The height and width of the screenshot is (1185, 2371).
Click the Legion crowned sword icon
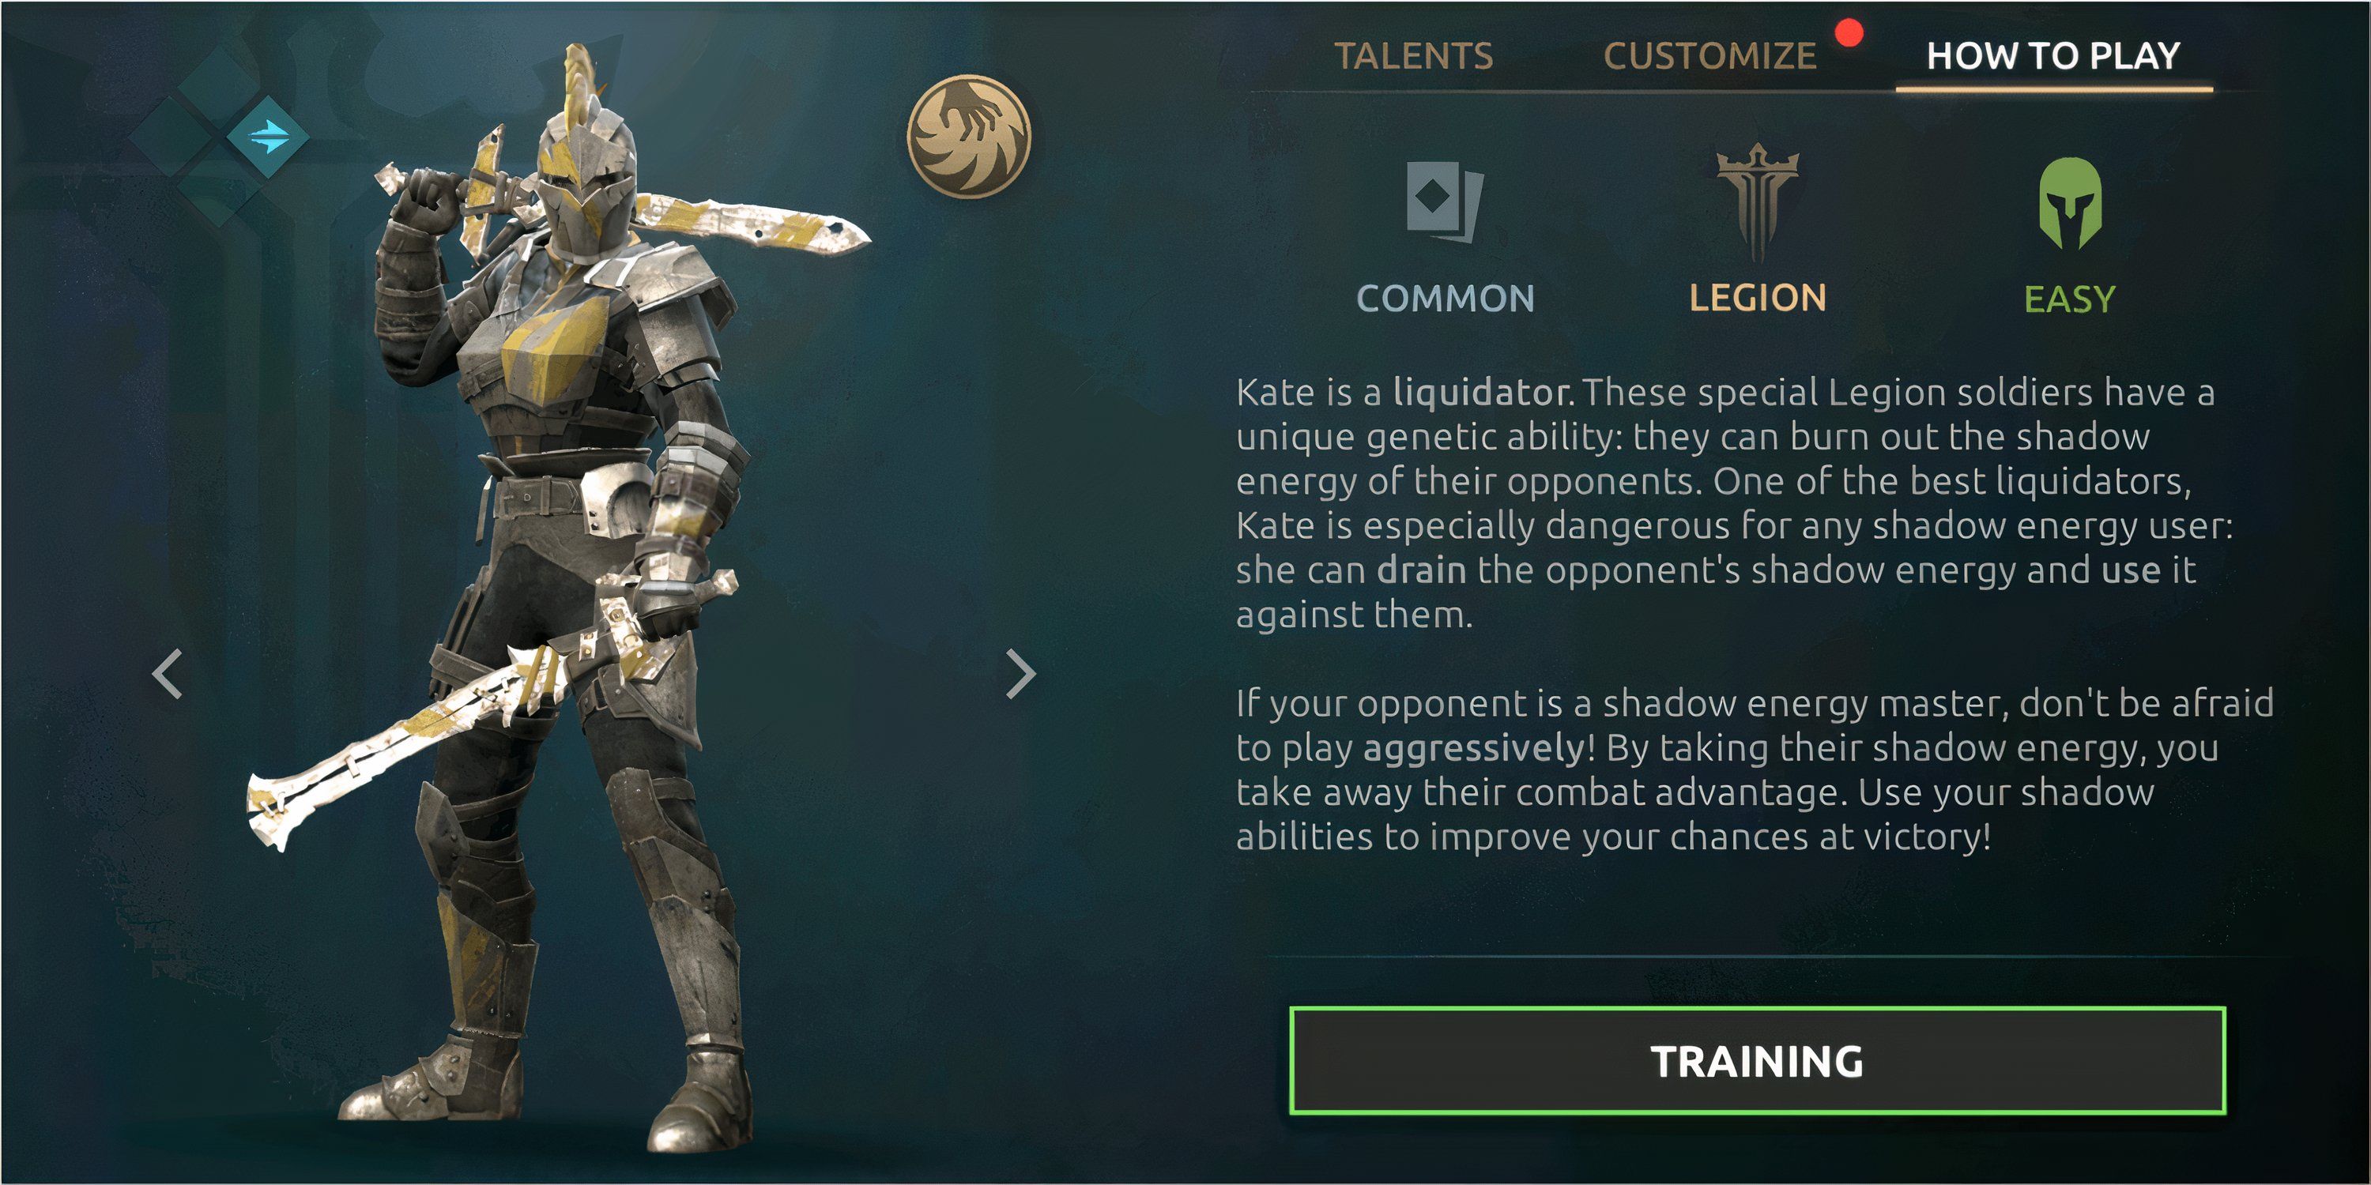(x=1757, y=202)
